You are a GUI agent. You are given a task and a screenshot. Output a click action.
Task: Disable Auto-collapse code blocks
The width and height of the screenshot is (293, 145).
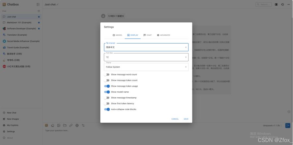click(107, 109)
